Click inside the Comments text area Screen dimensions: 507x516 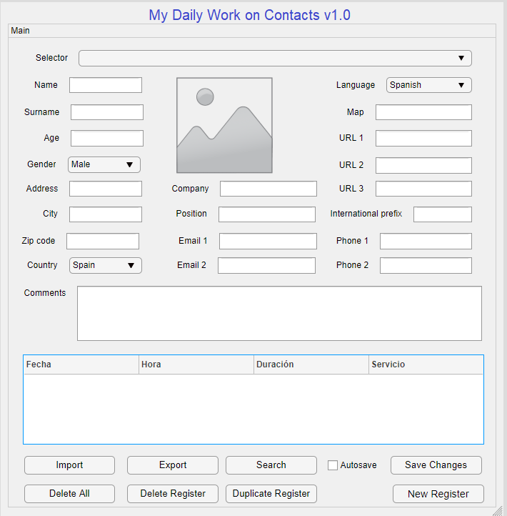click(x=279, y=314)
